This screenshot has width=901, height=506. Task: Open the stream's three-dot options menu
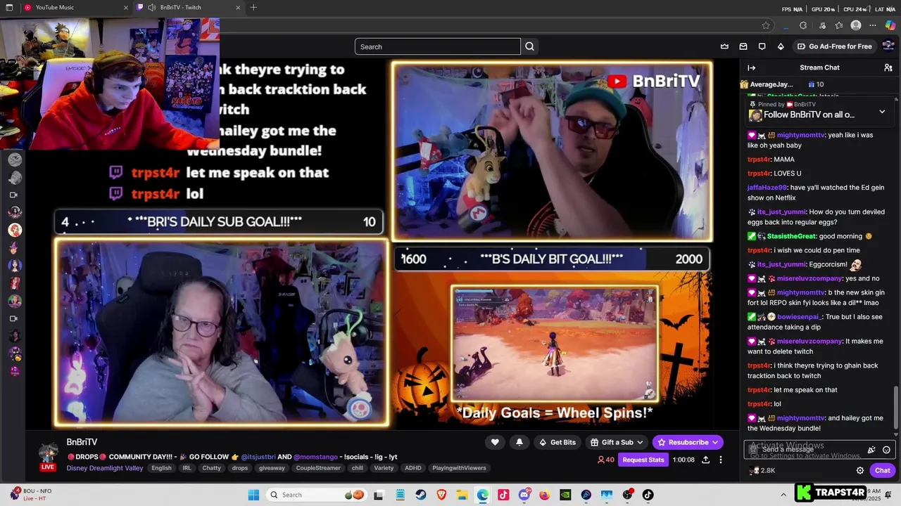point(721,460)
